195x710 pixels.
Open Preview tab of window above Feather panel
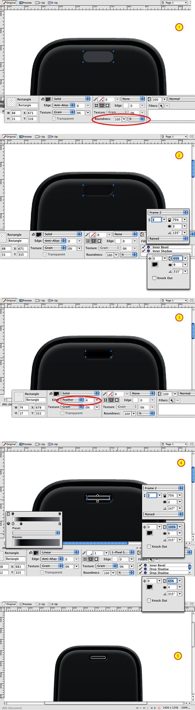(25, 300)
